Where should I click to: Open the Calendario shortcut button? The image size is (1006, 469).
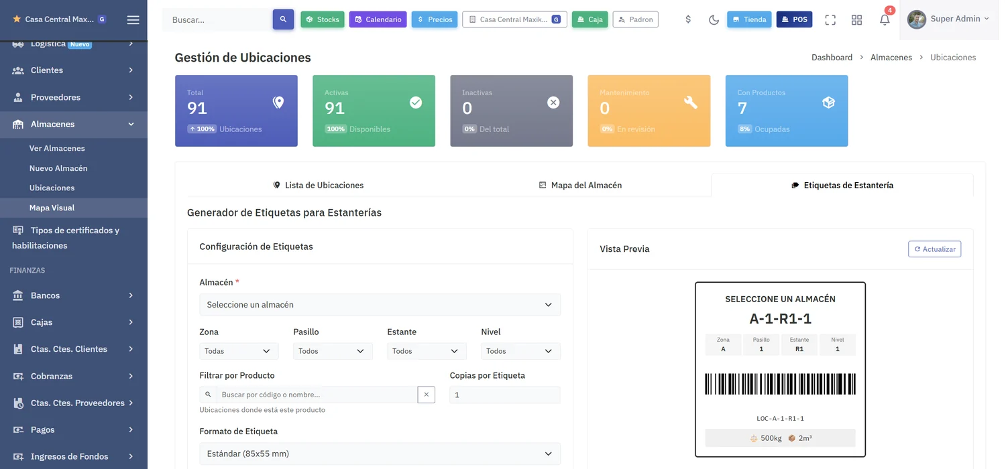[378, 19]
